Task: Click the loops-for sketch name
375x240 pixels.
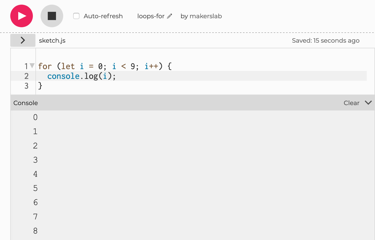Action: 151,16
